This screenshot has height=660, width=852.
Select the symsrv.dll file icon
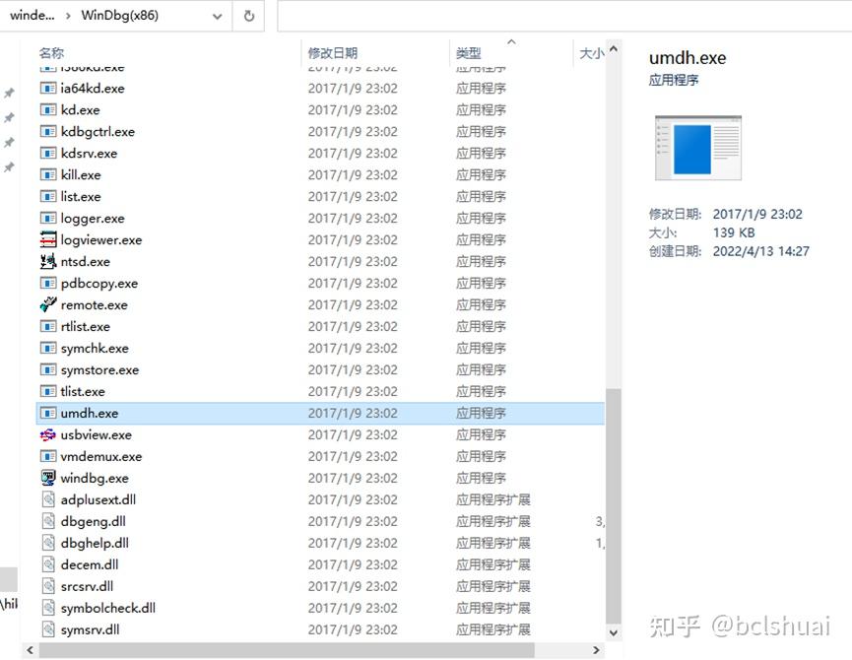click(48, 629)
